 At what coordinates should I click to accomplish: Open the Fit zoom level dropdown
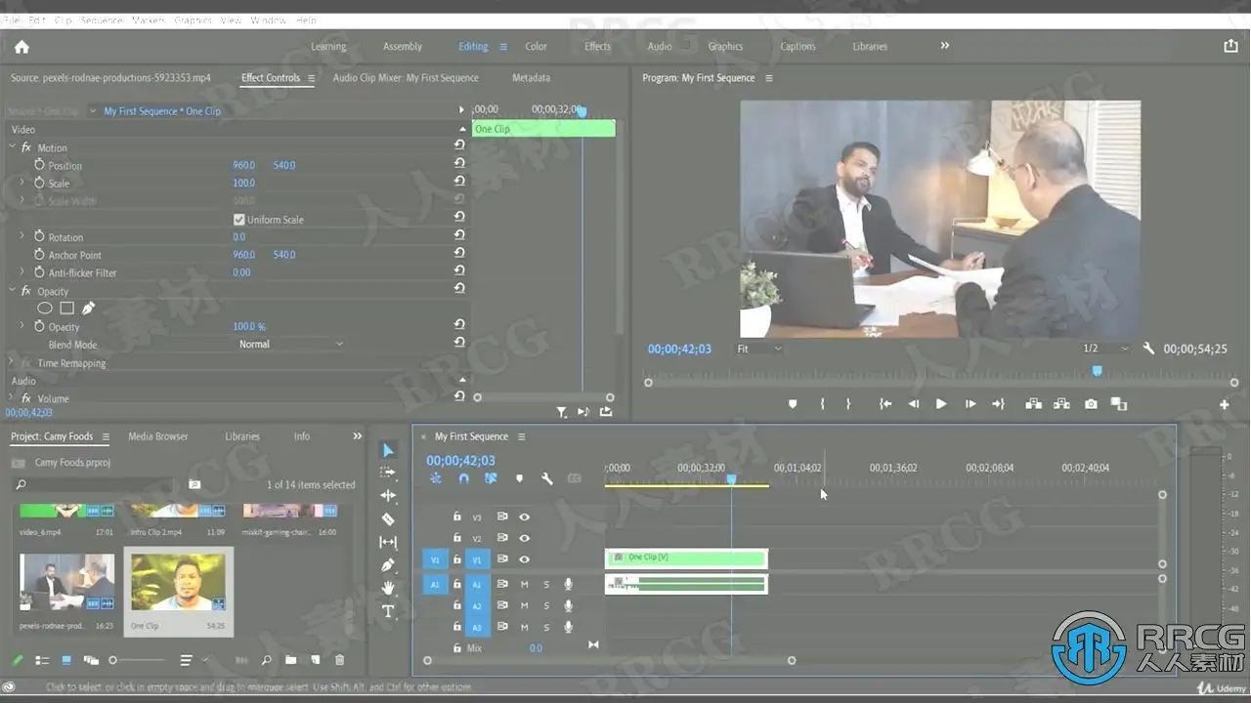[x=759, y=349]
